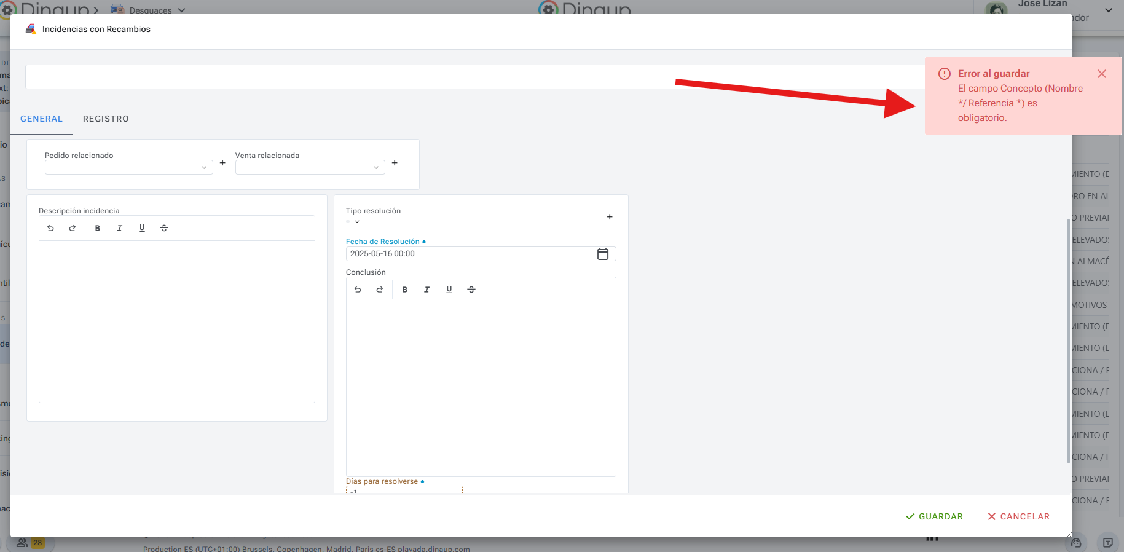Toggle bold in Descripción incidencia editor
This screenshot has height=552, width=1124.
pyautogui.click(x=98, y=228)
